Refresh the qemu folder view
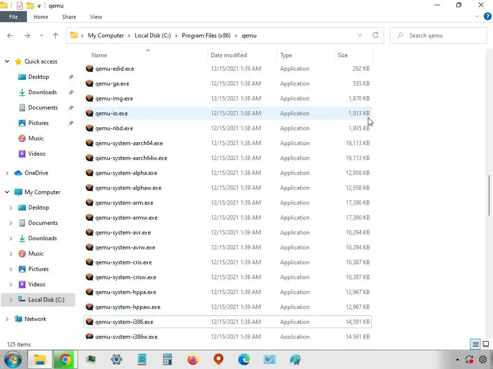Image resolution: width=493 pixels, height=369 pixels. coord(376,35)
